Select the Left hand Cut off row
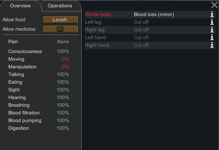219x150 pixels. pyautogui.click(x=146, y=37)
